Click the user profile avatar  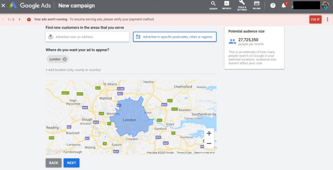[x=326, y=6]
